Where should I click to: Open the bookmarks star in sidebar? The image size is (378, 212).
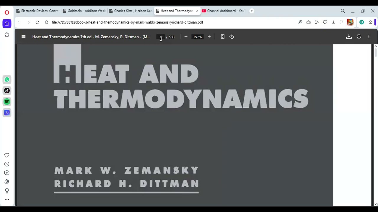coord(7,35)
